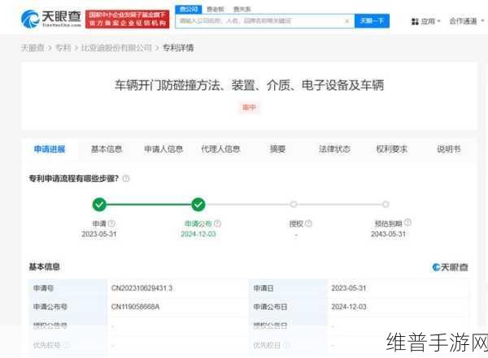Click the green checkmark for 申请公布 step
488x358 pixels.
click(x=198, y=205)
